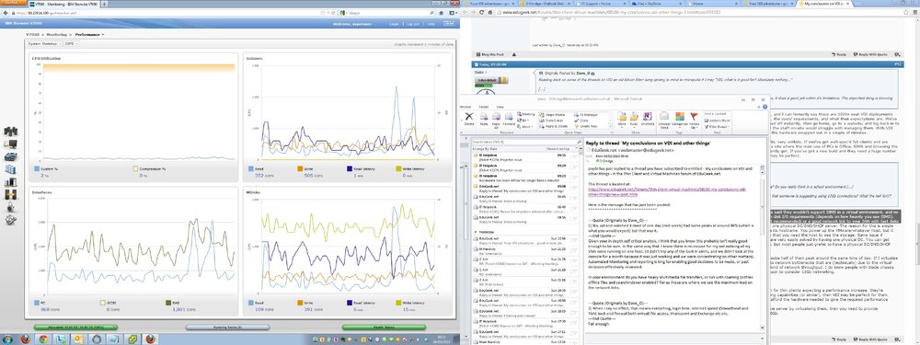Click MDisks Read legend color swatch
920x345 pixels.
[250, 304]
